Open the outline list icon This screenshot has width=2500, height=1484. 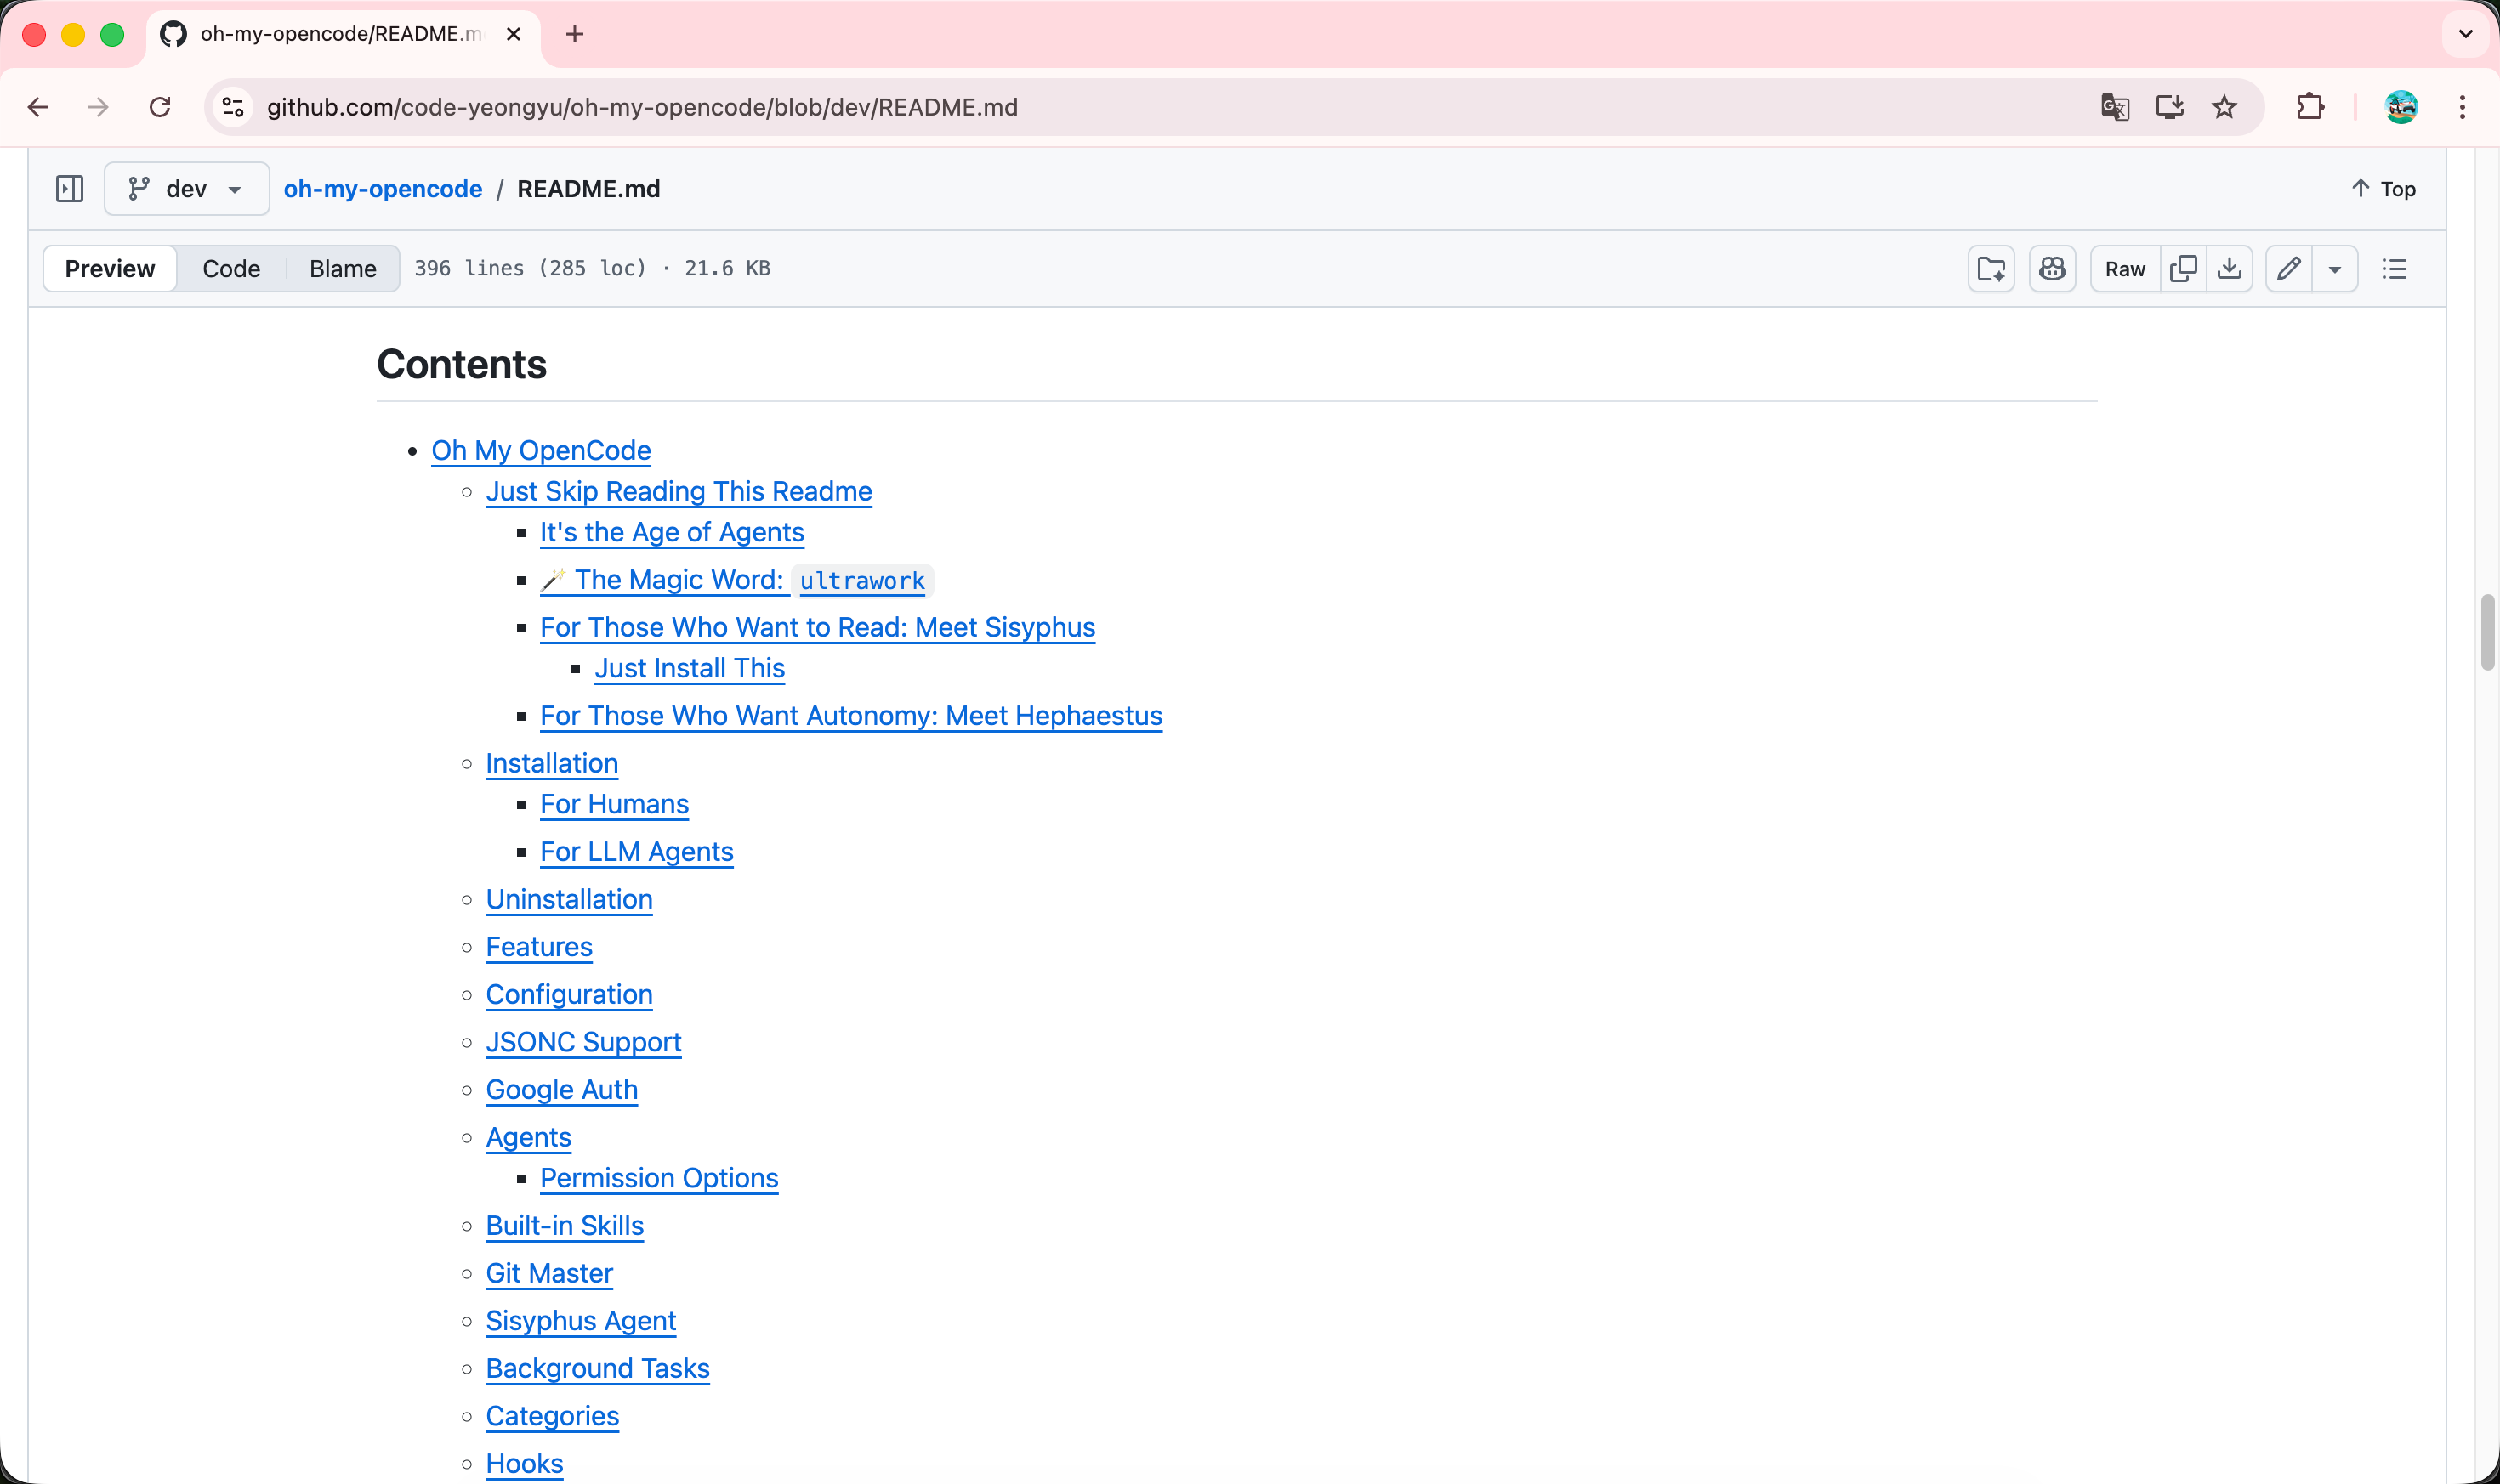coord(2394,269)
